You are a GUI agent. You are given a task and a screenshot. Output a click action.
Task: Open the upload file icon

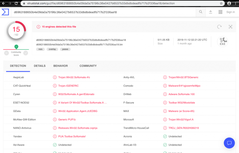(x=211, y=12)
